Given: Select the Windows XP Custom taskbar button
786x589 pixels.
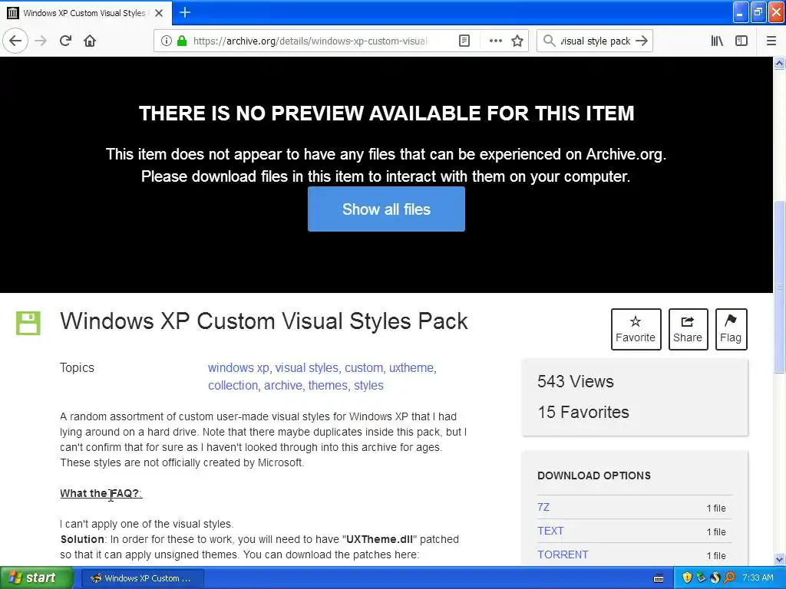Looking at the screenshot, I should (x=141, y=578).
